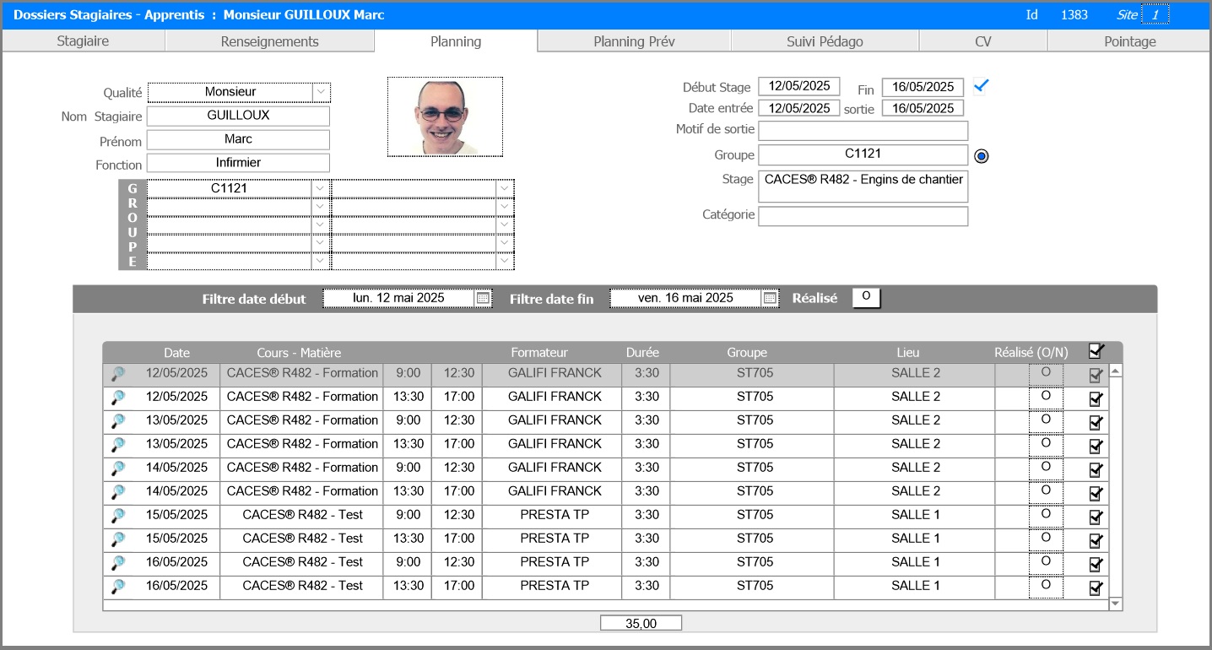Switch to the Suivi Pédago tab
The width and height of the screenshot is (1212, 650).
[824, 40]
